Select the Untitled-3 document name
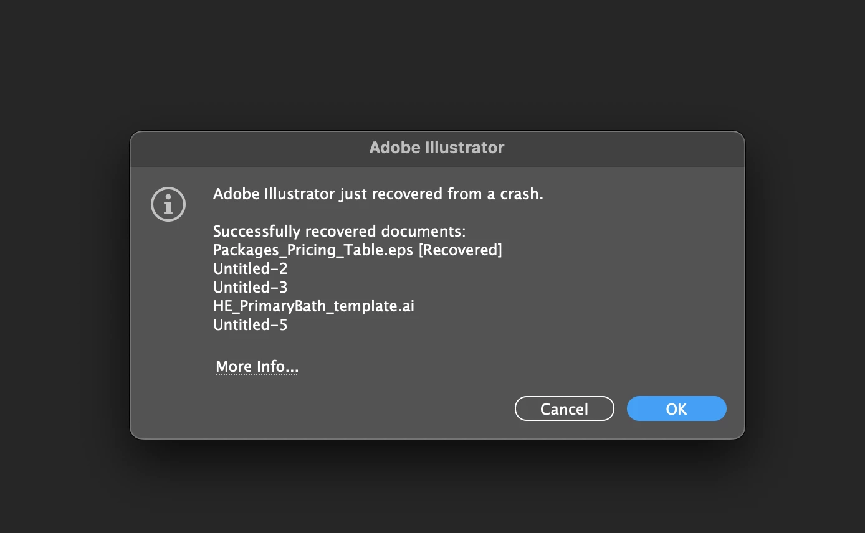Image resolution: width=865 pixels, height=533 pixels. (250, 288)
